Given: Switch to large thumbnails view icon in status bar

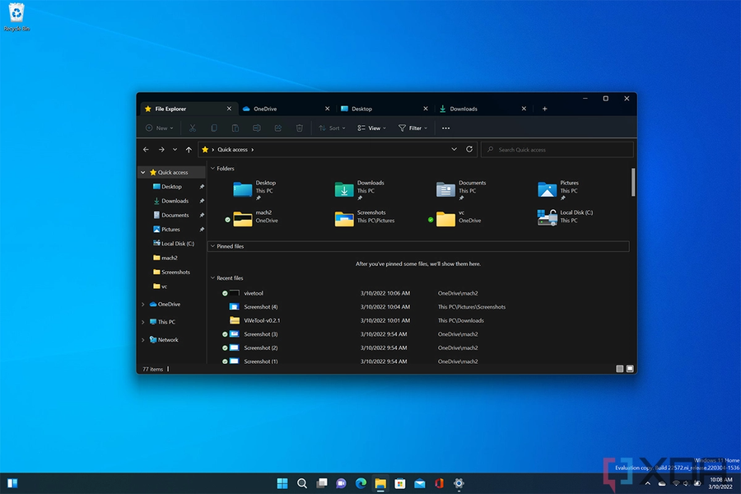Looking at the screenshot, I should tap(630, 369).
